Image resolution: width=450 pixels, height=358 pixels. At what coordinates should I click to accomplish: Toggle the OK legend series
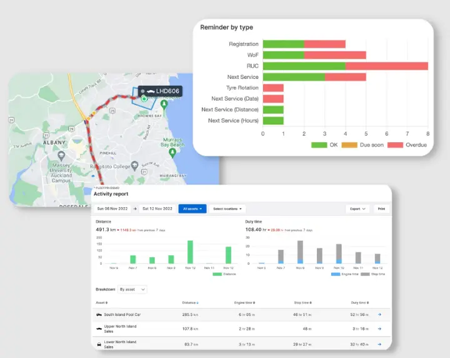coord(324,145)
